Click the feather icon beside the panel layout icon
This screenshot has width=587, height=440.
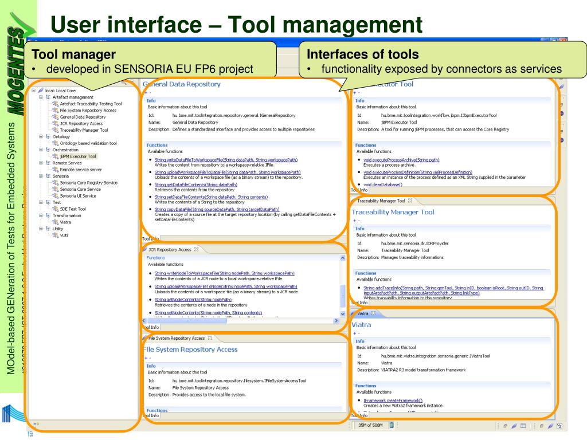point(514,426)
